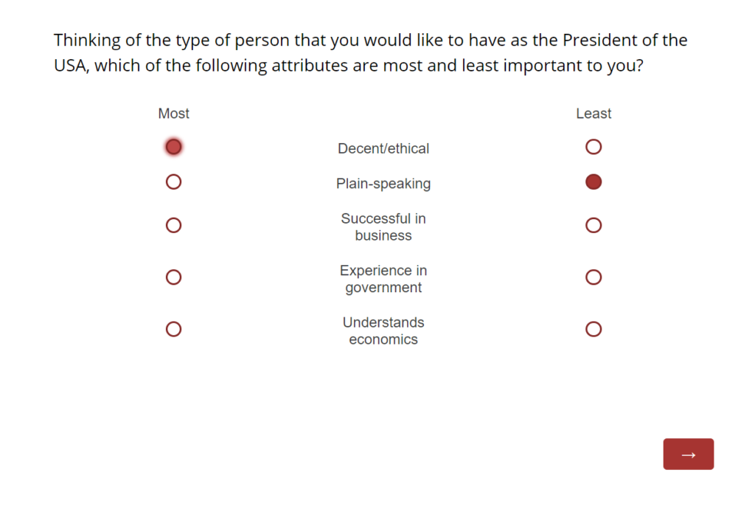Click the Decent/ethical attribute label
Viewport: 755px width, 532px height.
(x=383, y=148)
